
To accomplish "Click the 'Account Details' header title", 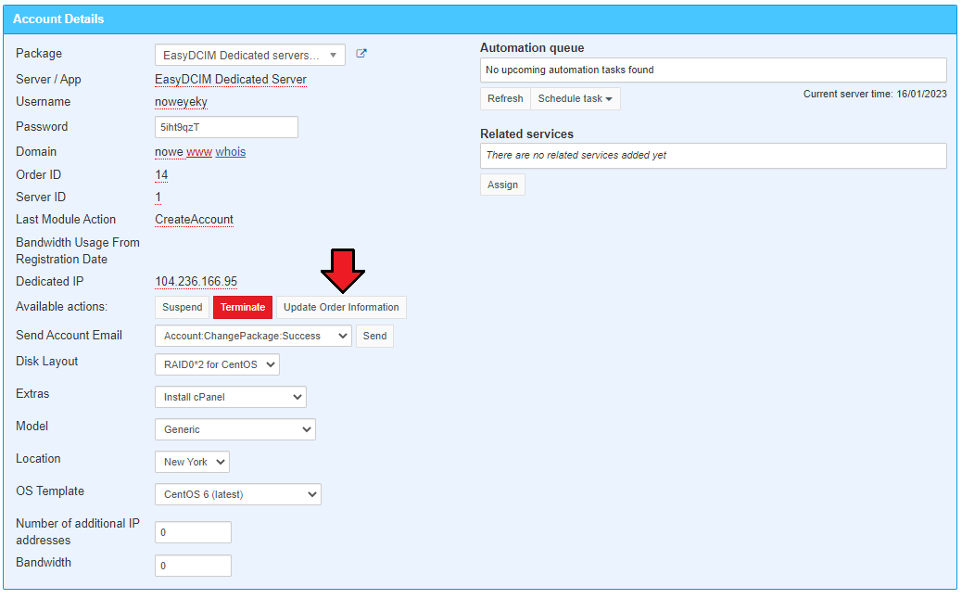I will pyautogui.click(x=58, y=19).
